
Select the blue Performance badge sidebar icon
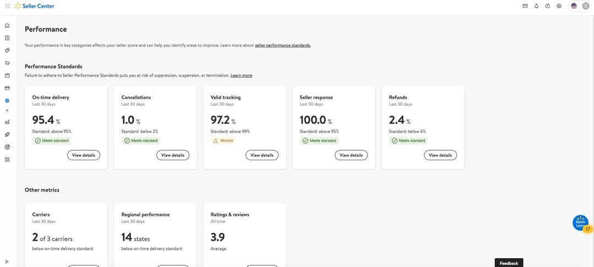[7, 101]
